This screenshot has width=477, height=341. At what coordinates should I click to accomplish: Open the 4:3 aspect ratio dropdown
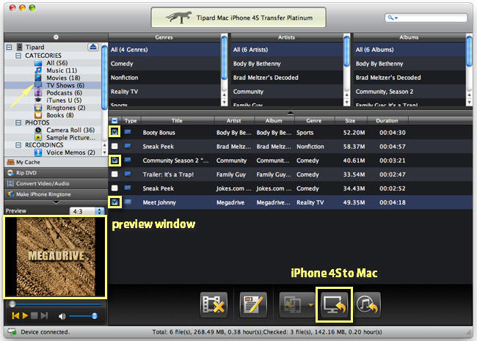87,211
